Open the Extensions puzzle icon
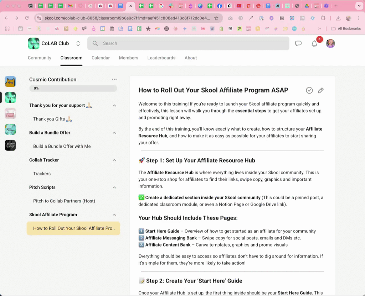Image resolution: width=365 pixels, height=296 pixels. [323, 18]
